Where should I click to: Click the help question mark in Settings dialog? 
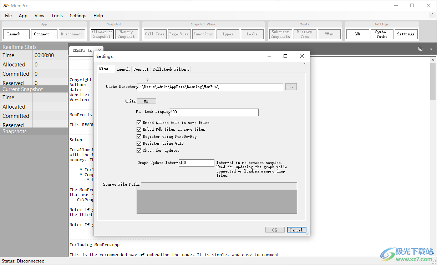tap(305, 65)
